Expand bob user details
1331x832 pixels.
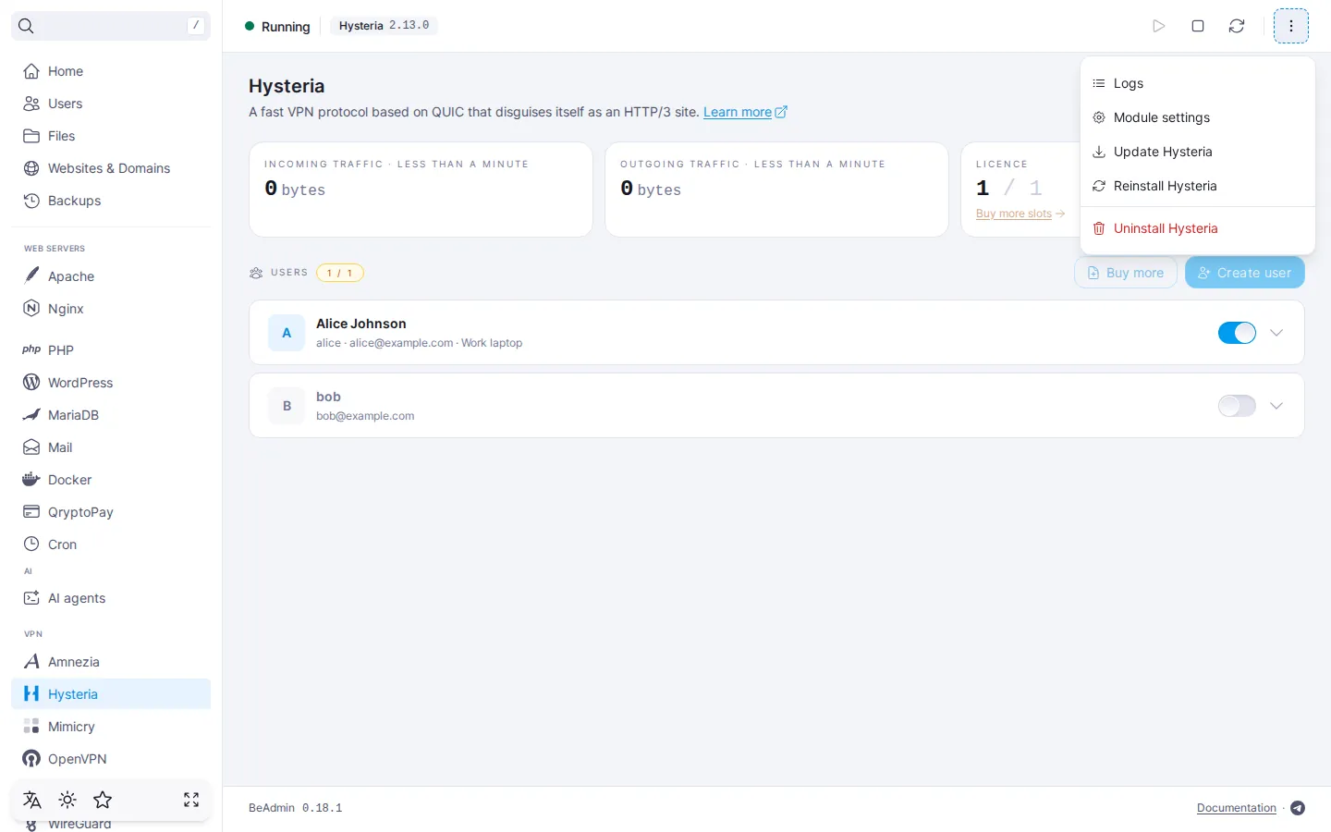click(1276, 406)
